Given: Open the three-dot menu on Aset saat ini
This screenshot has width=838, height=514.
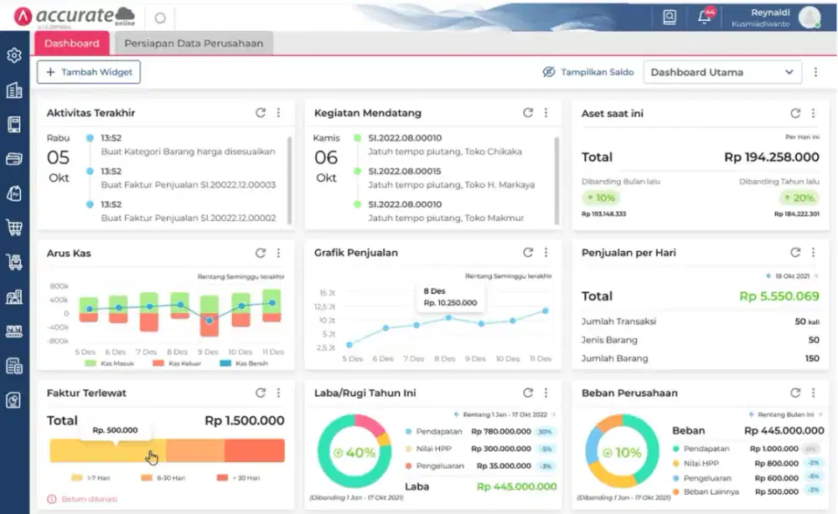Looking at the screenshot, I should 814,112.
